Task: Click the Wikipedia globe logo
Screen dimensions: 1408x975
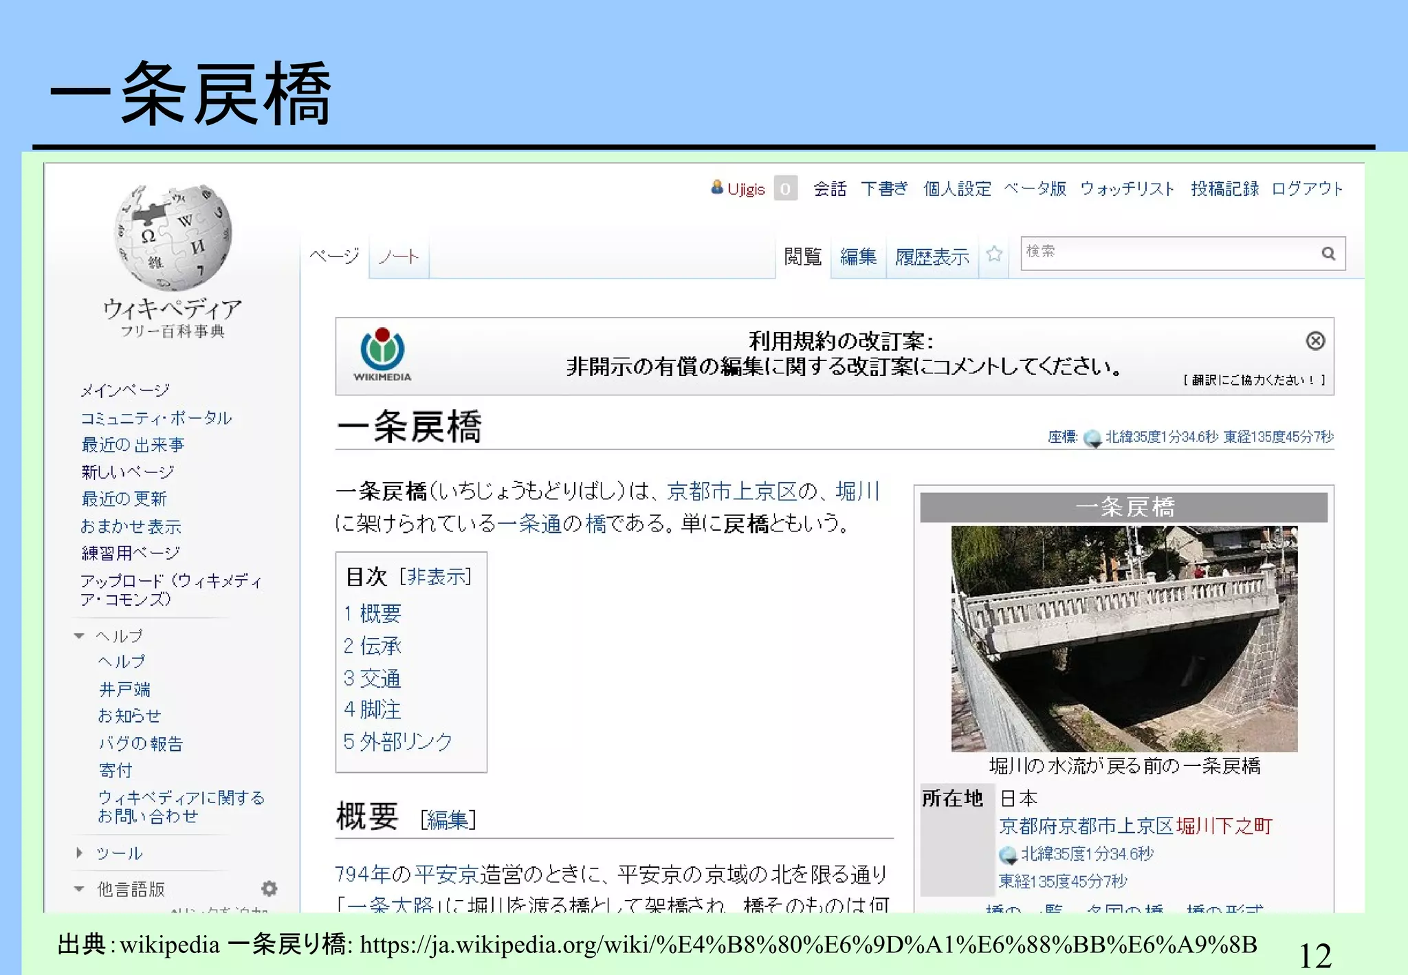Action: (x=173, y=237)
